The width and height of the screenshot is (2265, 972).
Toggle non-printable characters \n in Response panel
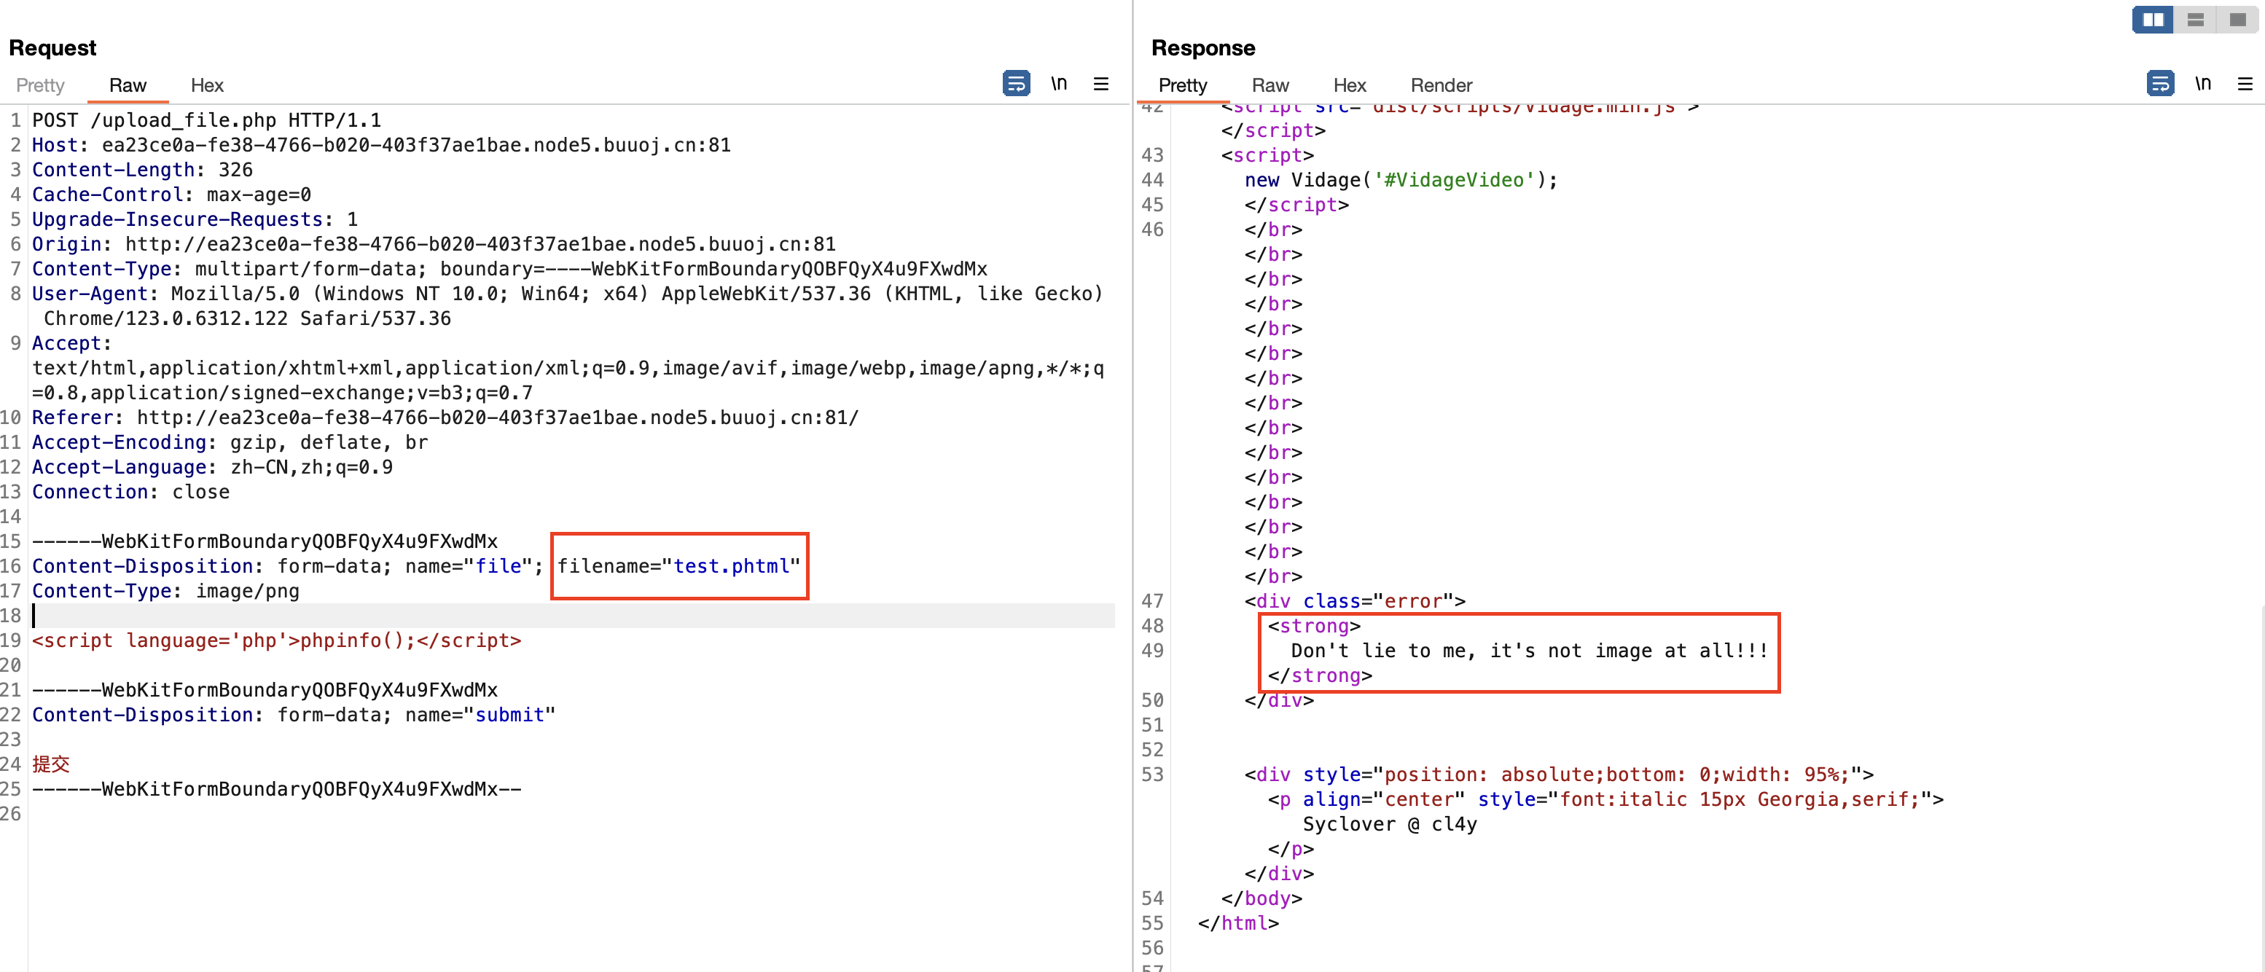2202,84
